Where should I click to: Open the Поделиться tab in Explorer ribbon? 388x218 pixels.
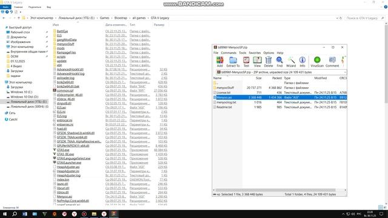(x=35, y=7)
